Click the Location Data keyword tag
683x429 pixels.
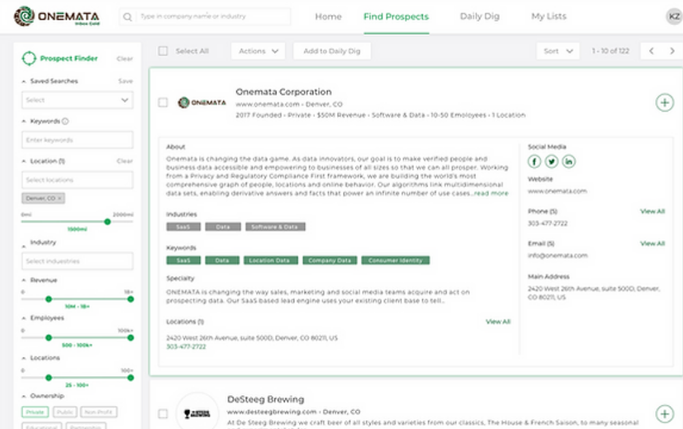click(271, 260)
